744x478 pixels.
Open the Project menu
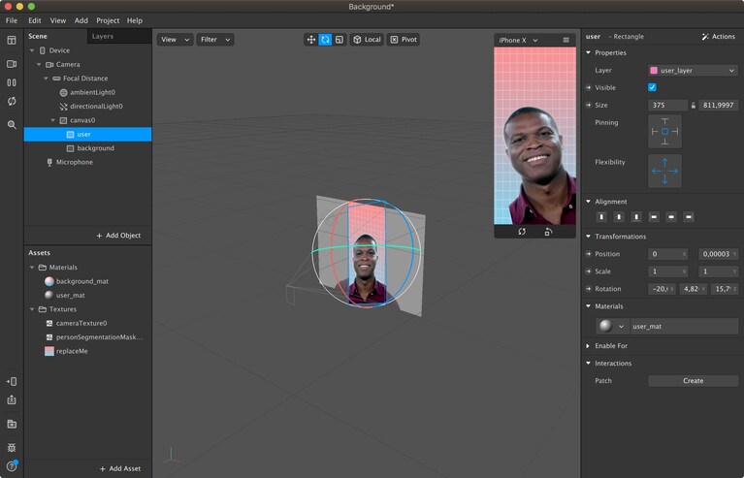click(108, 20)
